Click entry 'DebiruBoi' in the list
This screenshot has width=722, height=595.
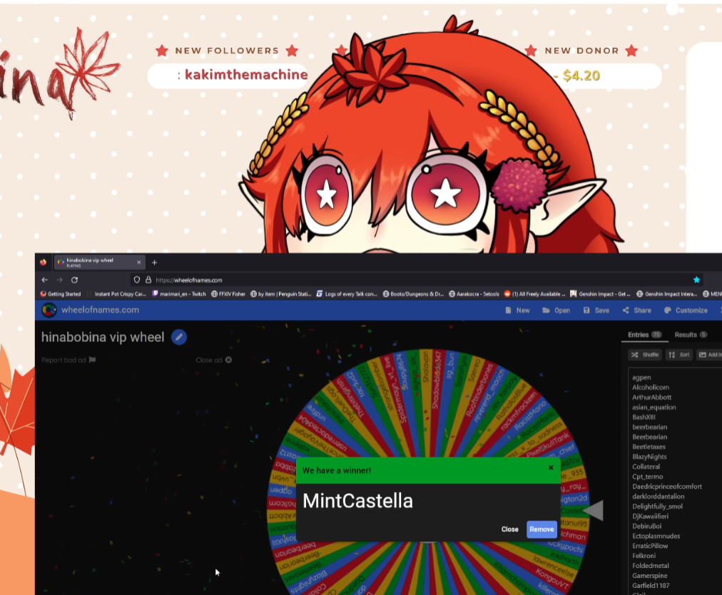click(x=646, y=526)
